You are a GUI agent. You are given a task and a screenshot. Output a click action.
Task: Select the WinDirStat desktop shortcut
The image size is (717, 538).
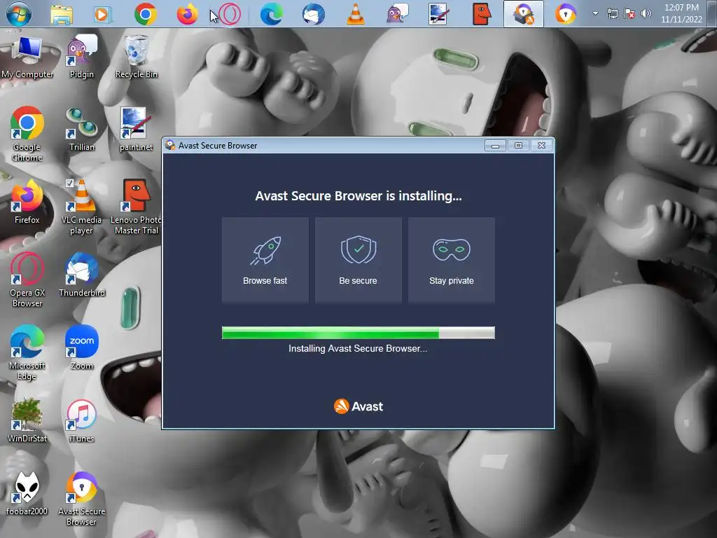tap(27, 420)
